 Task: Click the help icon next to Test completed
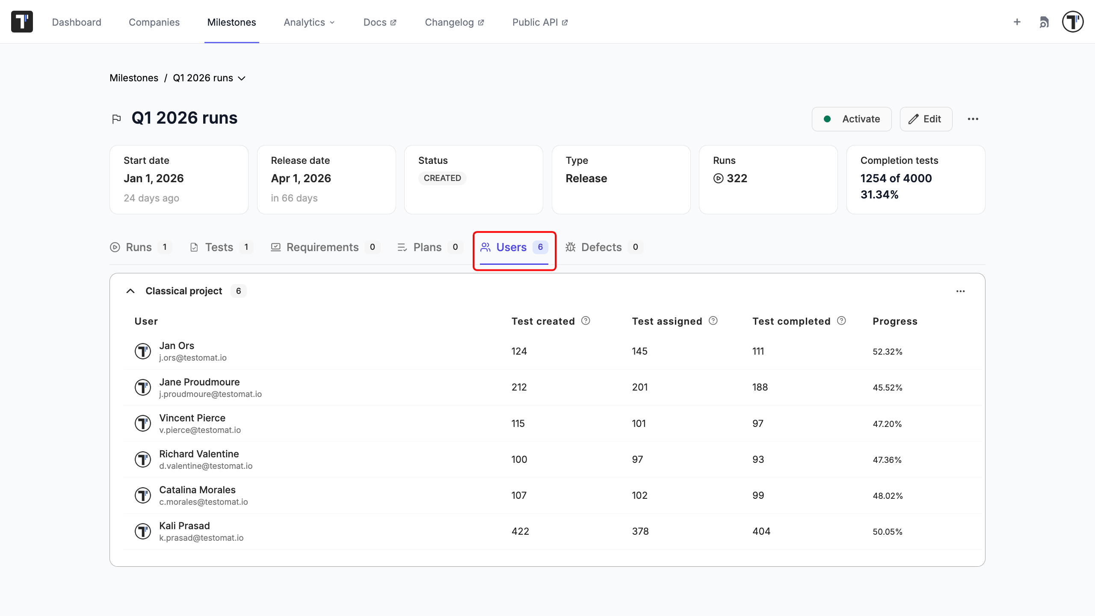point(841,321)
